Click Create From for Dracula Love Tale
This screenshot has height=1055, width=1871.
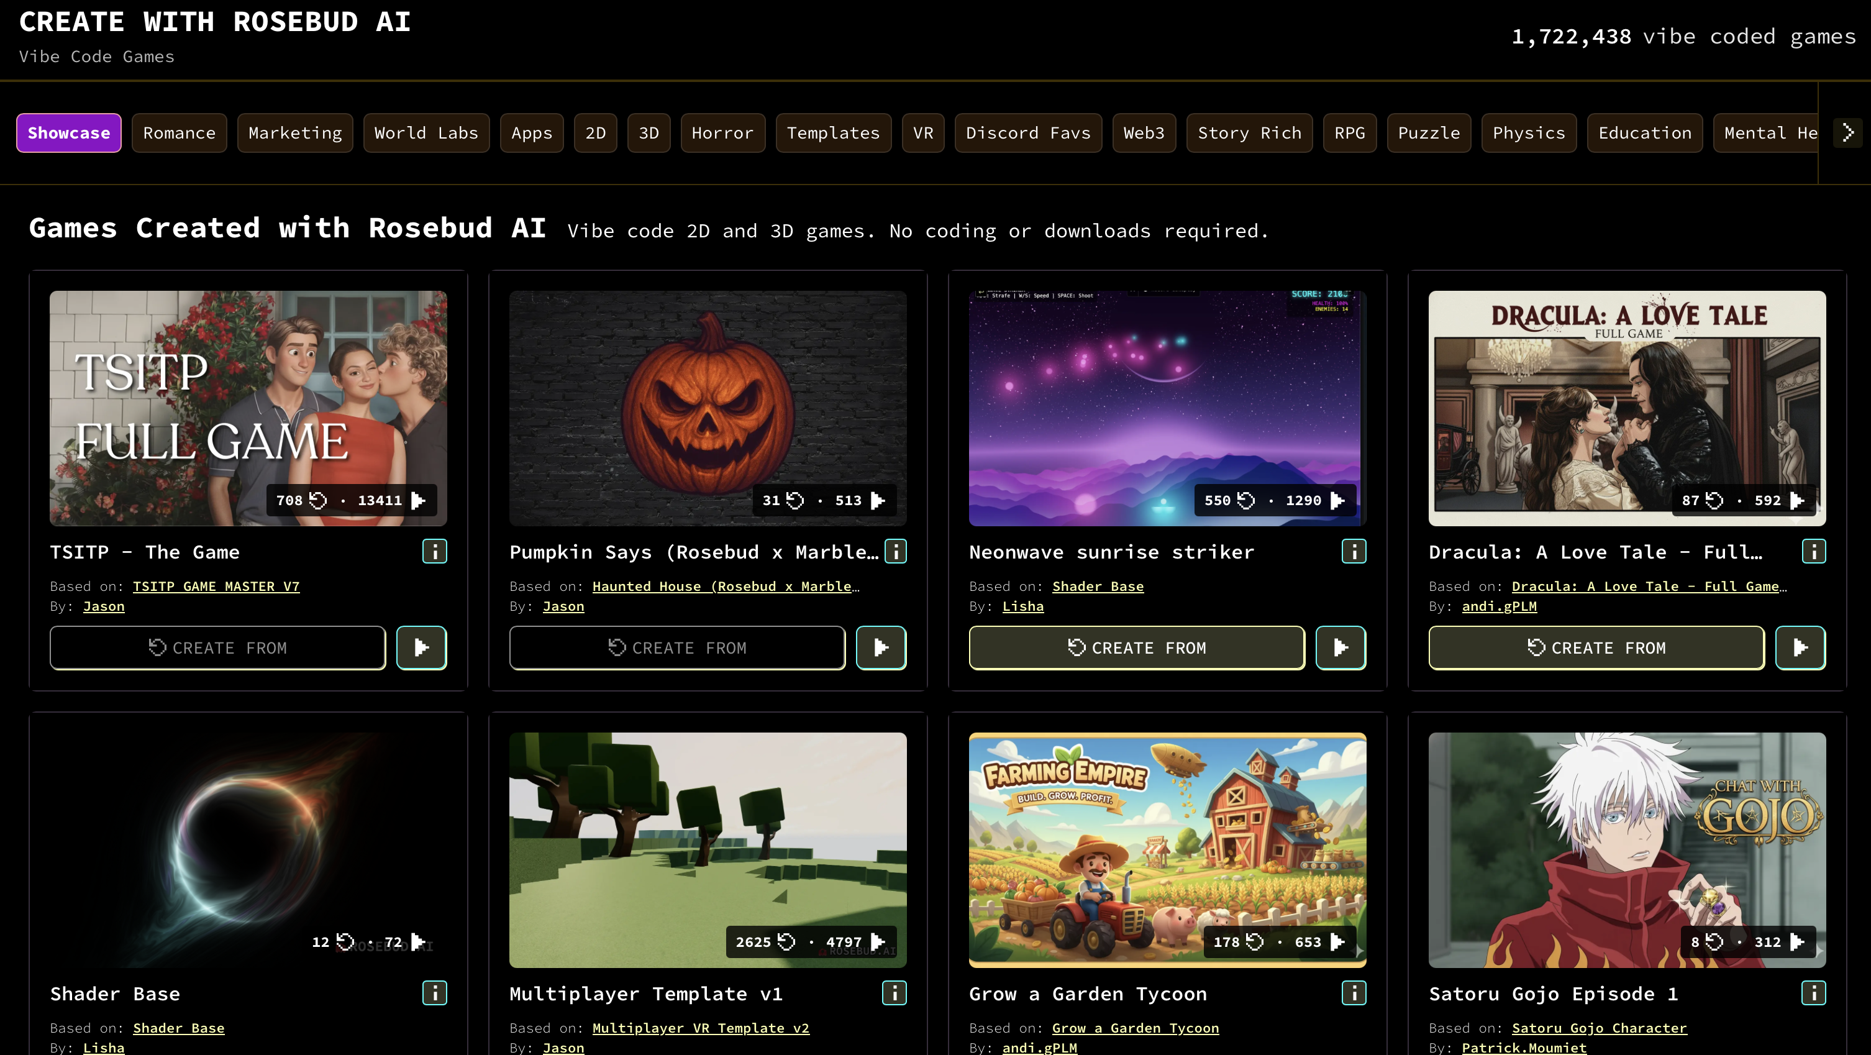click(1596, 647)
